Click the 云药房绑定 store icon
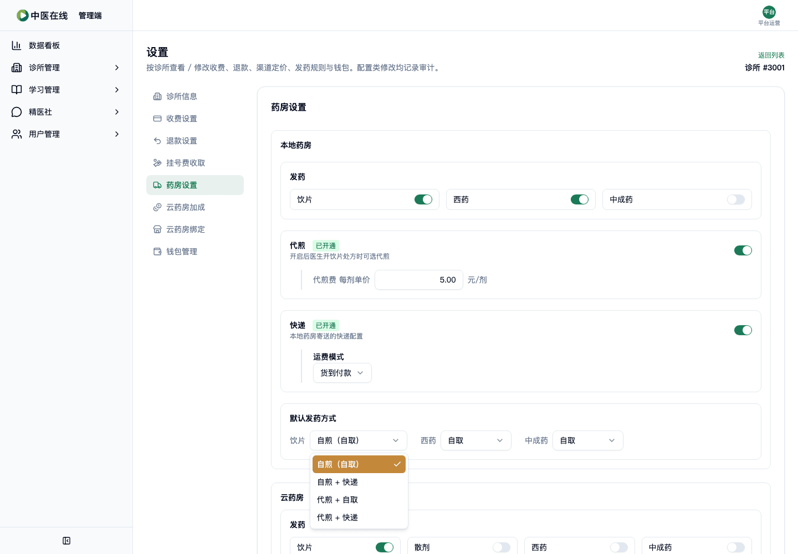Image resolution: width=798 pixels, height=554 pixels. 157,229
